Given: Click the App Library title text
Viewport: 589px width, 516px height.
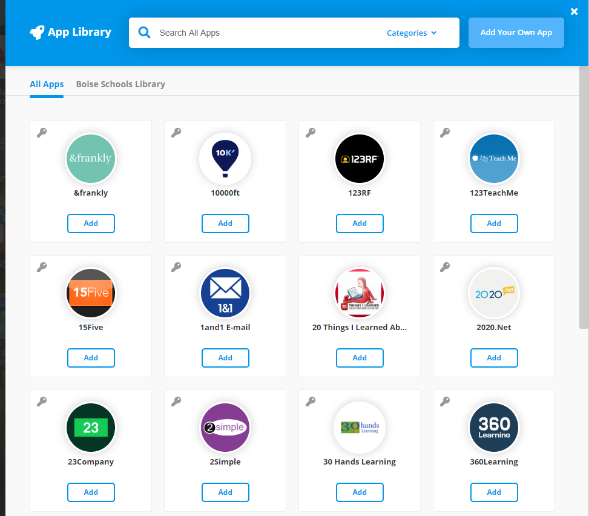Looking at the screenshot, I should click(x=80, y=32).
